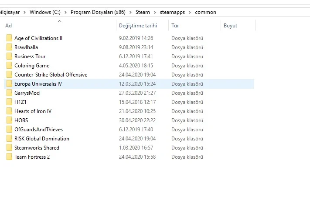Click the date 12.03.2020 15:24
The image size is (310, 210).
[137, 84]
